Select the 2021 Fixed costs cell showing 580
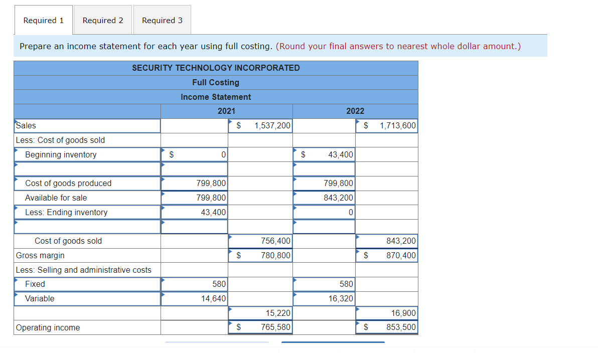This screenshot has width=598, height=353. coord(194,284)
